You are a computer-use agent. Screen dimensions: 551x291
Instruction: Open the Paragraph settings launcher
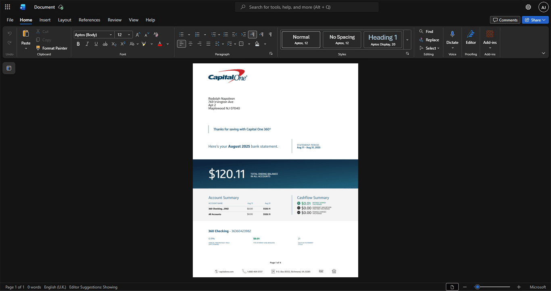click(271, 54)
